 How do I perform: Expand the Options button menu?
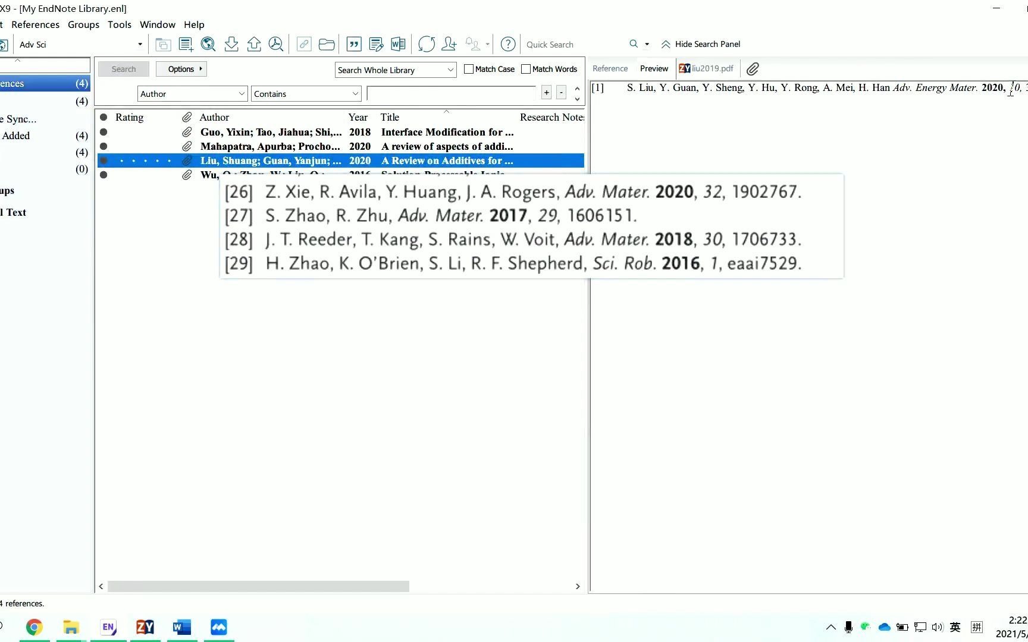(181, 69)
